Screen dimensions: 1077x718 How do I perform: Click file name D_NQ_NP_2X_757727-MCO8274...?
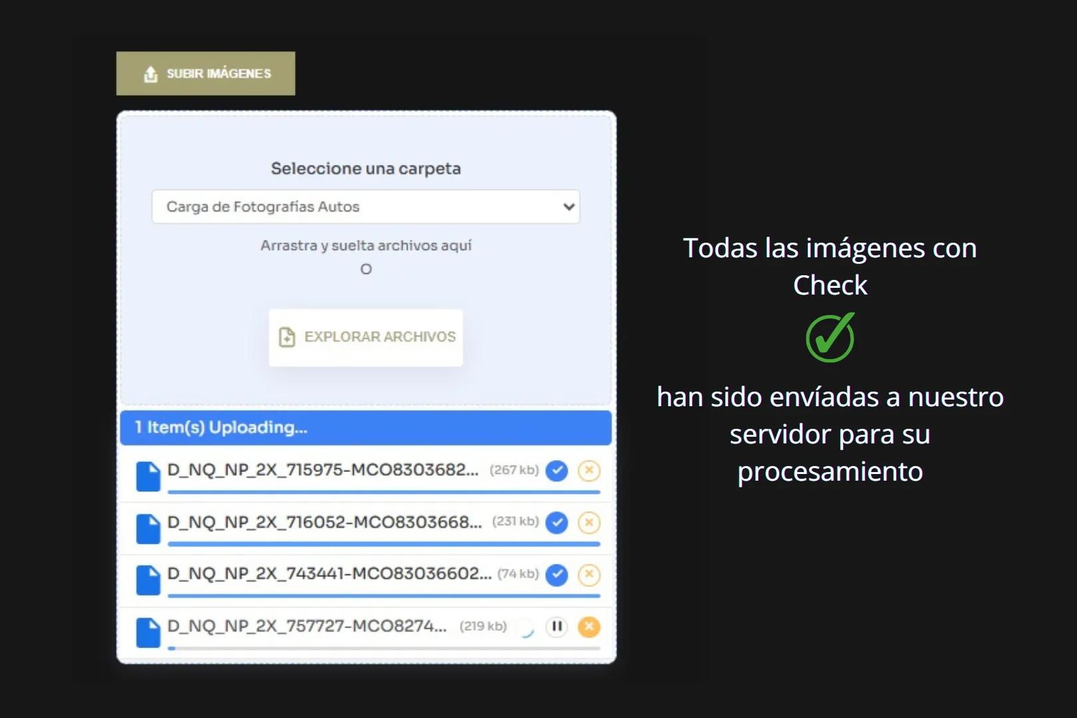(x=307, y=626)
